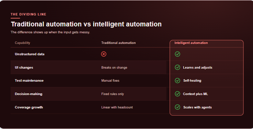The width and height of the screenshot is (253, 129).
Task: Click the green checkmark in Unstructured data row
Action: (x=177, y=54)
